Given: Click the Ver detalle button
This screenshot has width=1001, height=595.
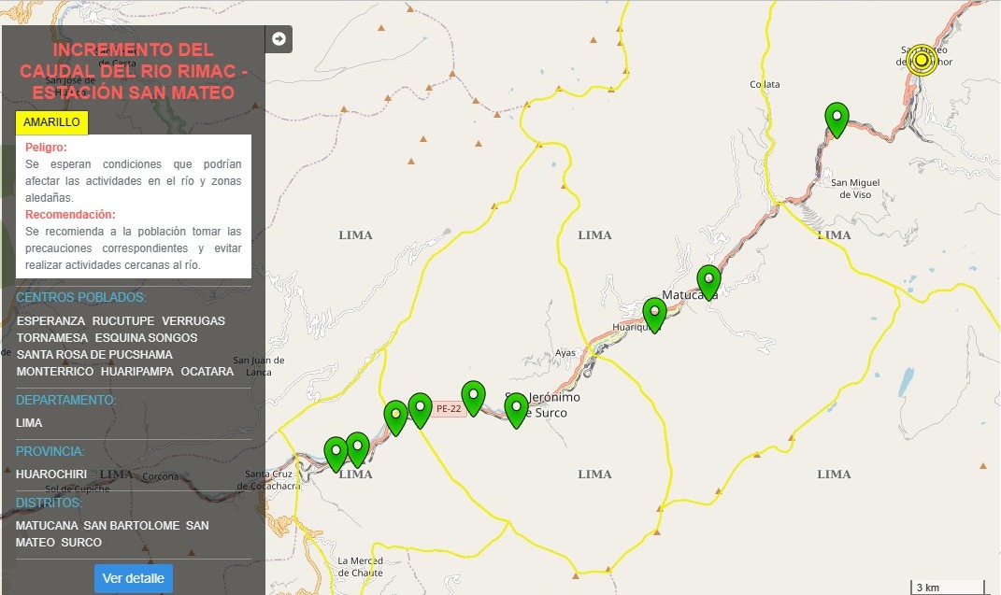Looking at the screenshot, I should (134, 578).
